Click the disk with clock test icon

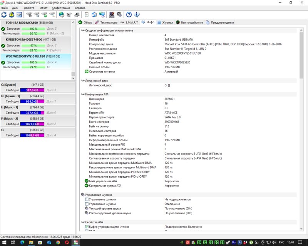pos(37,15)
